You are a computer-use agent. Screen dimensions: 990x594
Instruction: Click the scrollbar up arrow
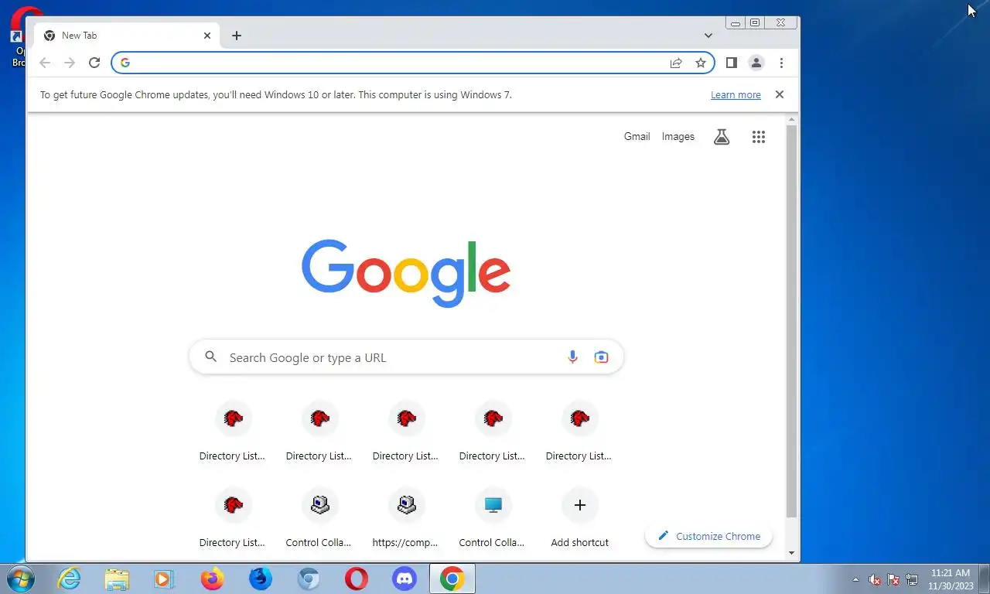[x=791, y=119]
